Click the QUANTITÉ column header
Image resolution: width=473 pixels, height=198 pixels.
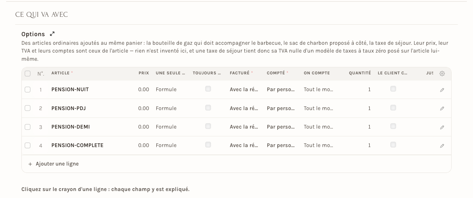[360, 73]
